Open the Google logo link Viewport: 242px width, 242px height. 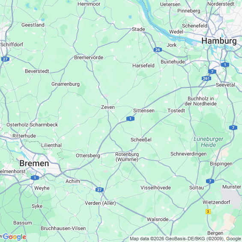click(x=15, y=237)
